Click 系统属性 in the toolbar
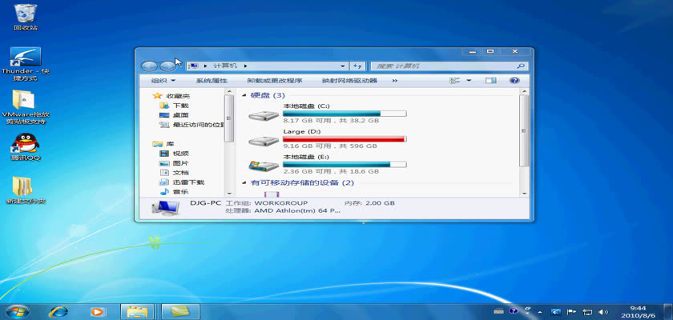673x320 pixels. [212, 81]
